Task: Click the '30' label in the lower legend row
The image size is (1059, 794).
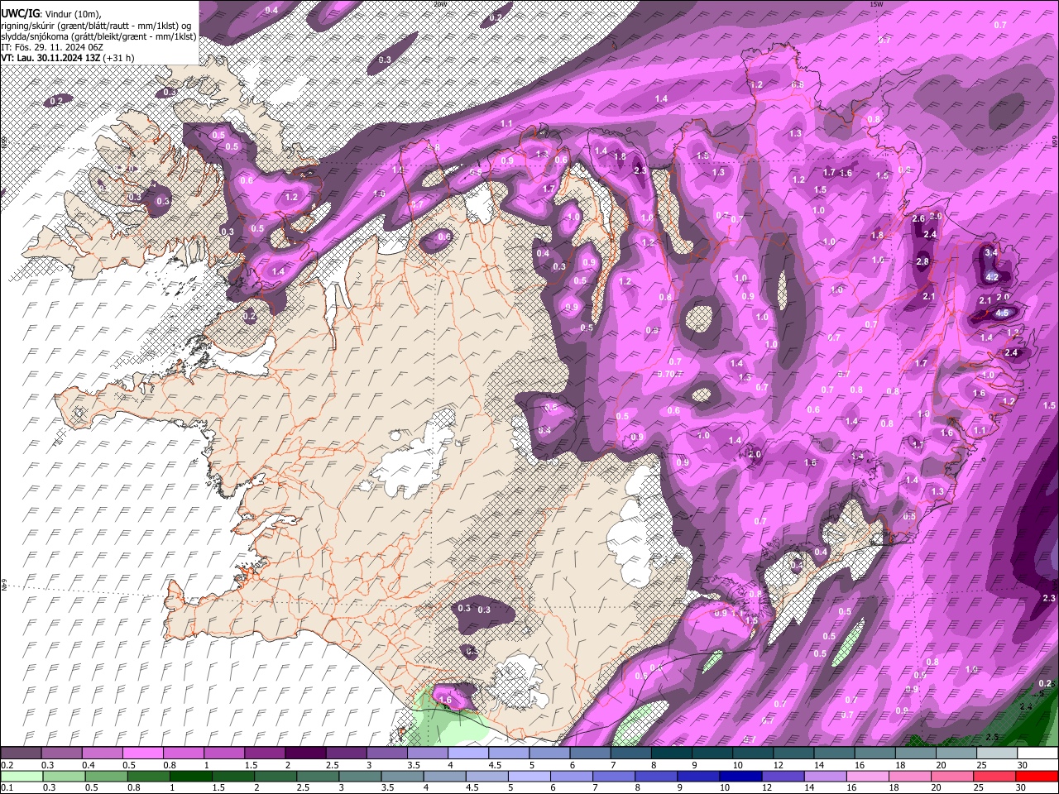Action: pos(1022,788)
